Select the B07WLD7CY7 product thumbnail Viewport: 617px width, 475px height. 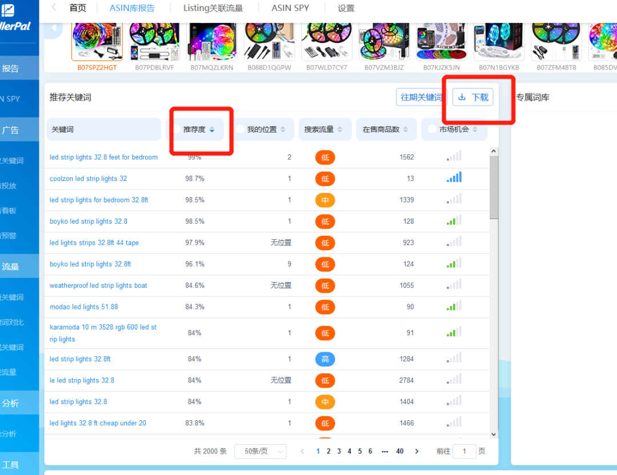point(326,40)
